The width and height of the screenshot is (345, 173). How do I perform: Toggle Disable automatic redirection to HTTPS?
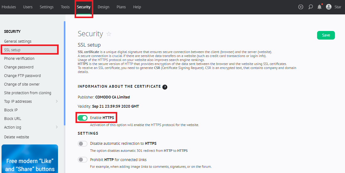click(83, 144)
